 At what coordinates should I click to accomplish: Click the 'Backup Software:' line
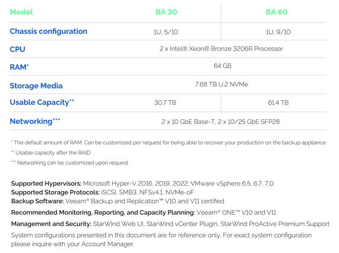(118, 201)
